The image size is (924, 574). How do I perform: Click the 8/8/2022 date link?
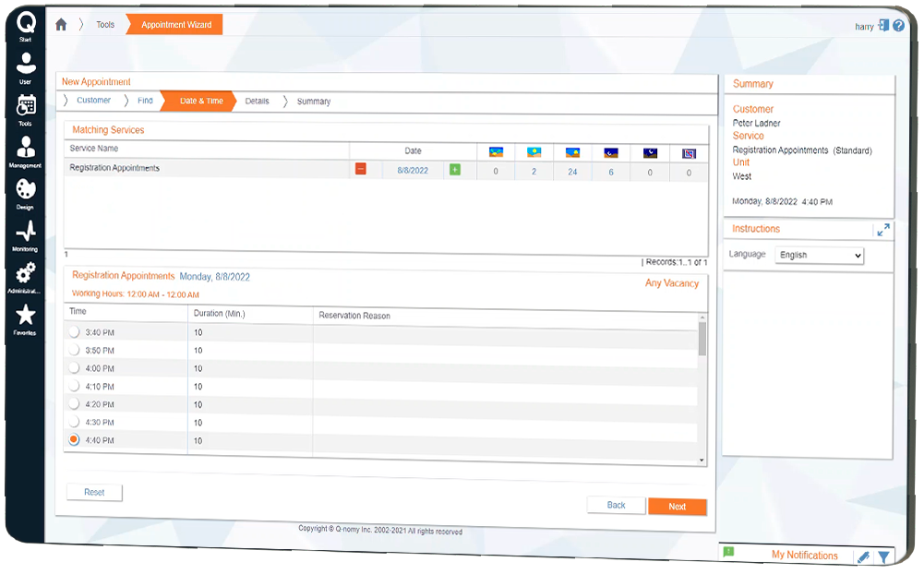[x=413, y=171]
